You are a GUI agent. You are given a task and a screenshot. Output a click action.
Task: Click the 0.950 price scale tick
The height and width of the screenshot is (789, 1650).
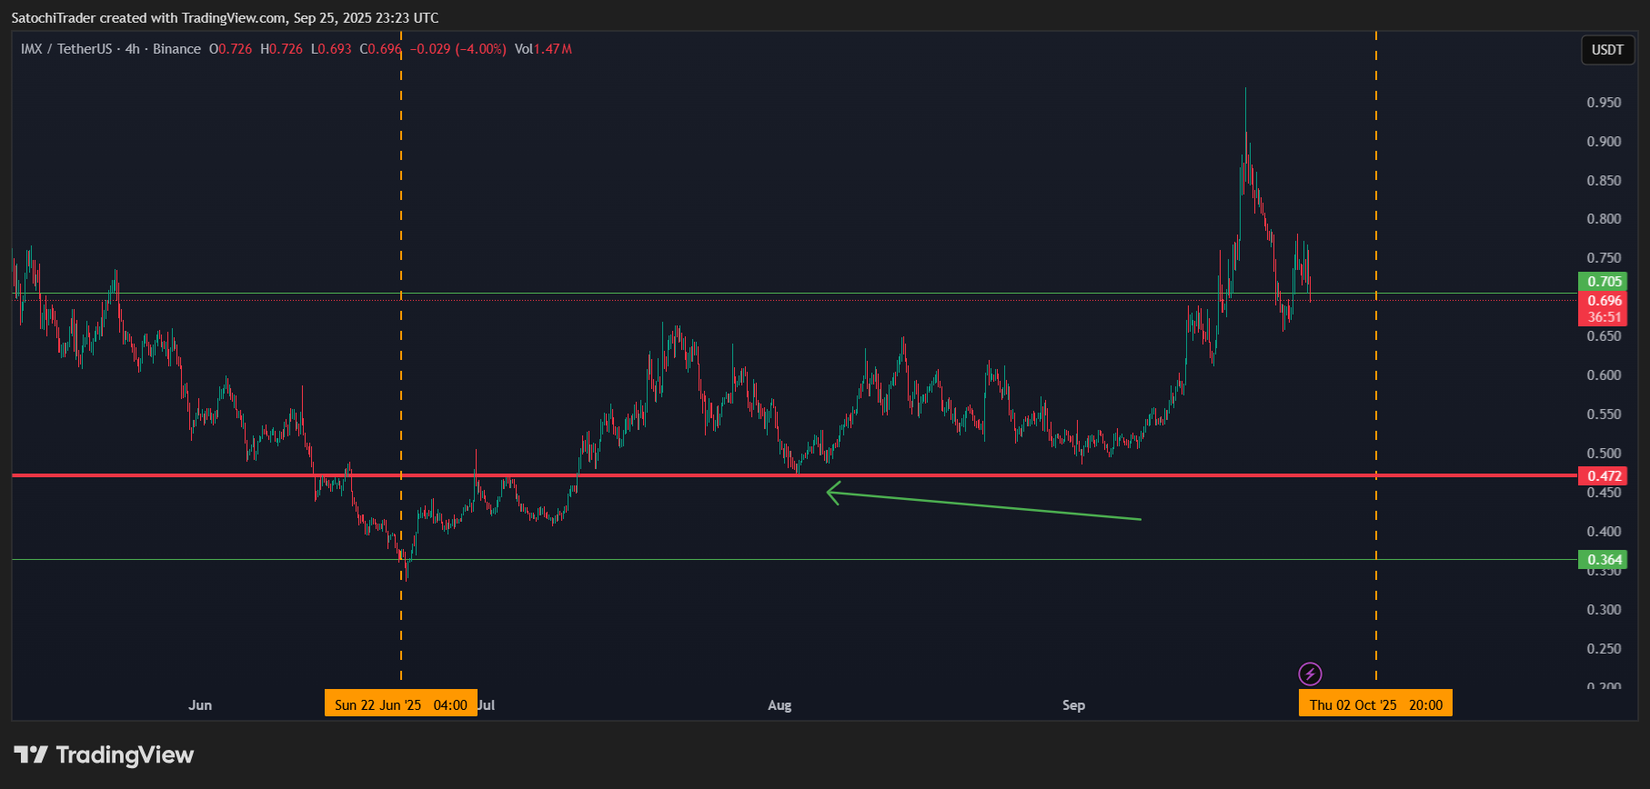click(x=1604, y=103)
